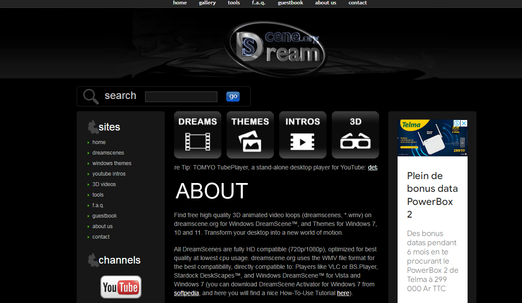
Task: Follow the How-To-Use Tutorial 'here' link
Action: click(x=343, y=293)
